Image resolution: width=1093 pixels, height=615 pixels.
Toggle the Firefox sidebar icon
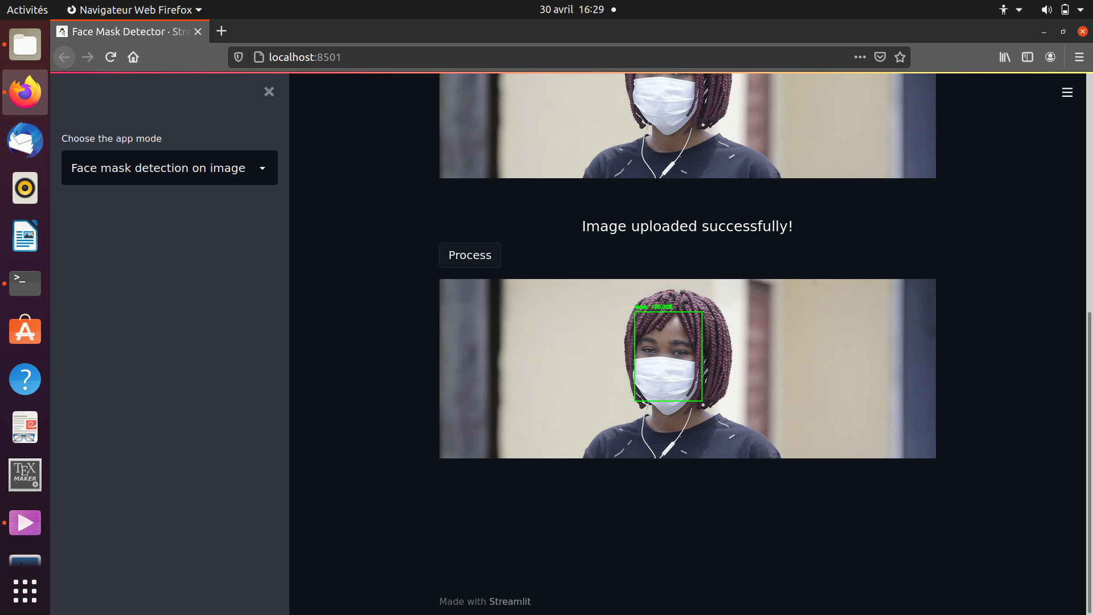[1028, 57]
